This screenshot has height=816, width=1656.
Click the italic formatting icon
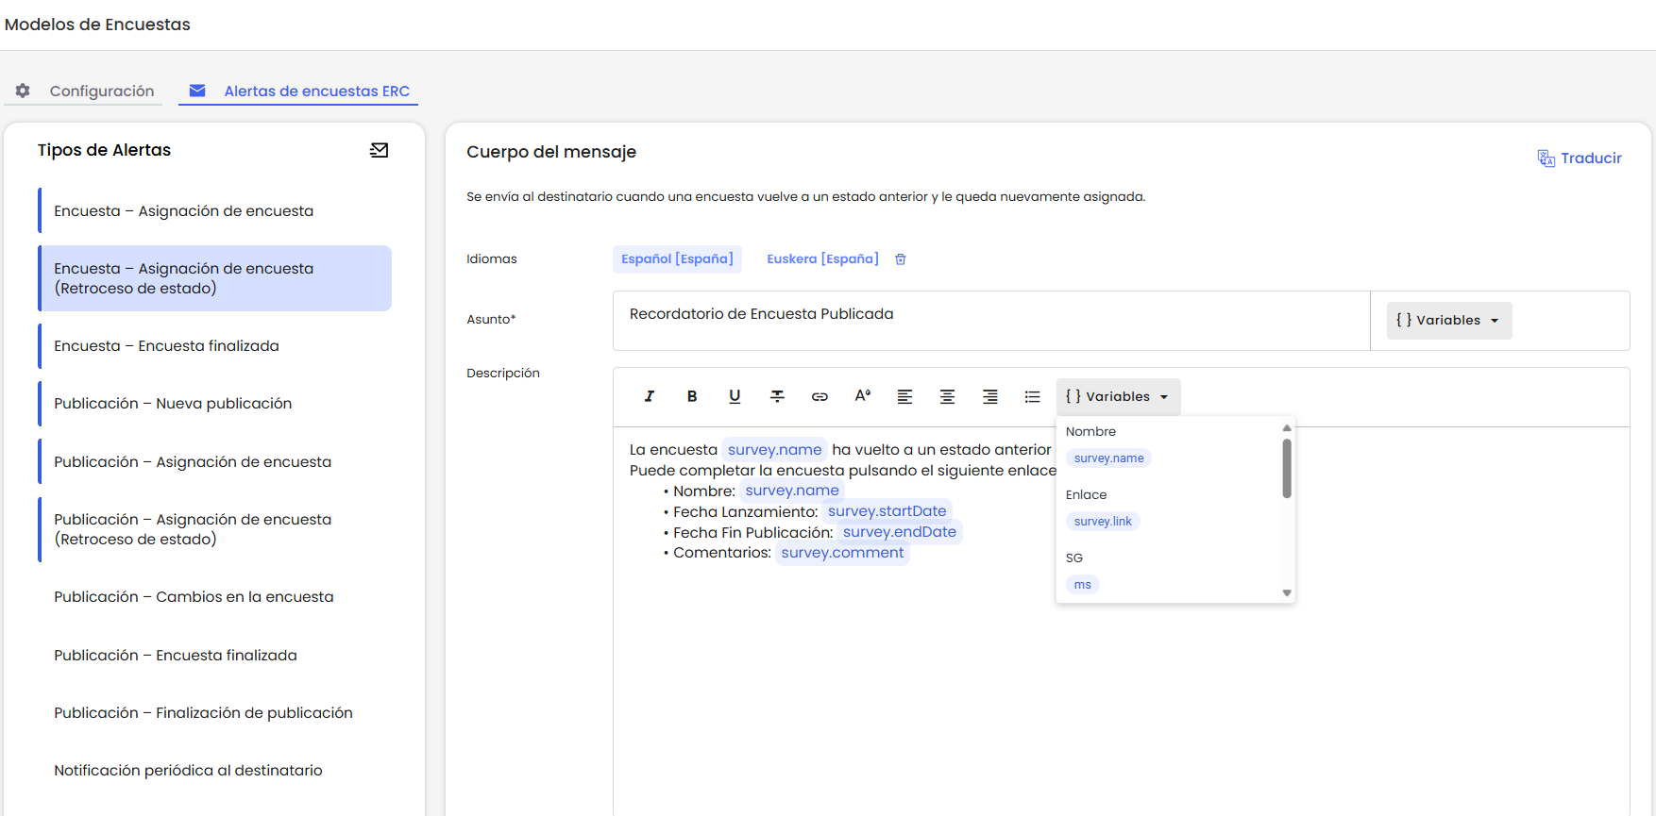point(650,396)
